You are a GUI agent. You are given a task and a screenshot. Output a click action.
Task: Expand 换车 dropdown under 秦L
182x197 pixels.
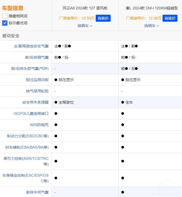[152, 26]
